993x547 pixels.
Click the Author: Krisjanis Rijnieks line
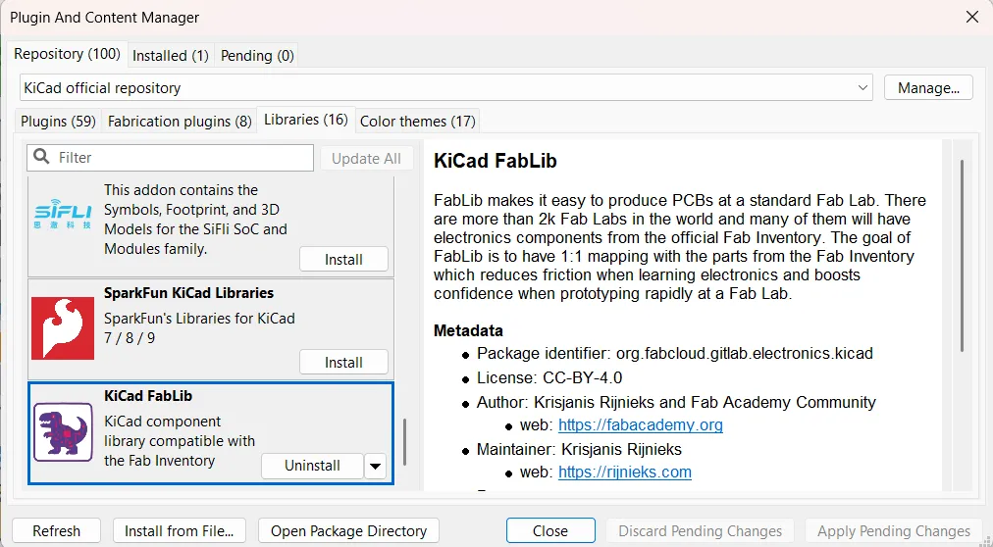click(x=676, y=402)
